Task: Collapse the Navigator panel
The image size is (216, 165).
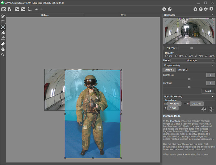Action: (x=212, y=15)
